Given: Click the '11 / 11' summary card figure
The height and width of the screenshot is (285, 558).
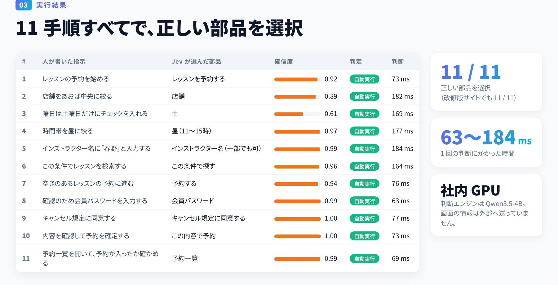Looking at the screenshot, I should [471, 72].
